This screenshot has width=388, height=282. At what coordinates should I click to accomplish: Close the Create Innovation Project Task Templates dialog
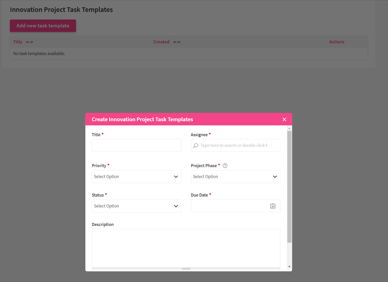284,119
